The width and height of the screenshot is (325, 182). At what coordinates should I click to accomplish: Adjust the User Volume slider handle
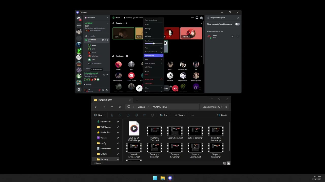tap(153, 43)
